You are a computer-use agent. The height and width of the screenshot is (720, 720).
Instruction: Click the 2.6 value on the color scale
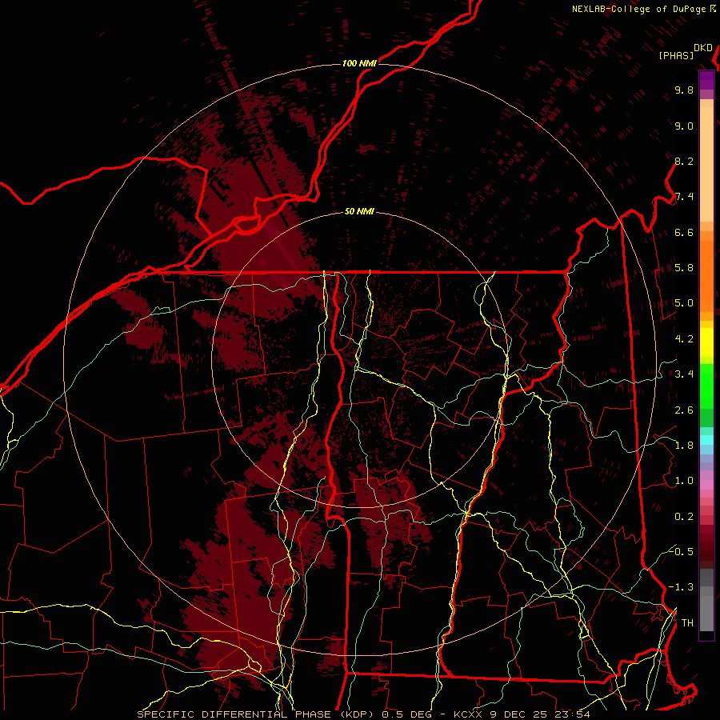(x=684, y=410)
